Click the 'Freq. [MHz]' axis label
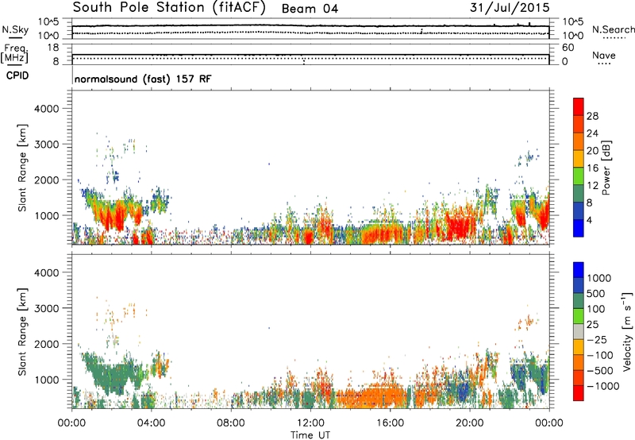635x440 pixels. click(x=14, y=53)
